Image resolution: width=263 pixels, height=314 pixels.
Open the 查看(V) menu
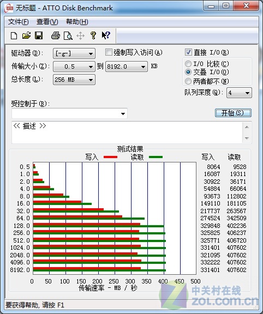(47, 22)
